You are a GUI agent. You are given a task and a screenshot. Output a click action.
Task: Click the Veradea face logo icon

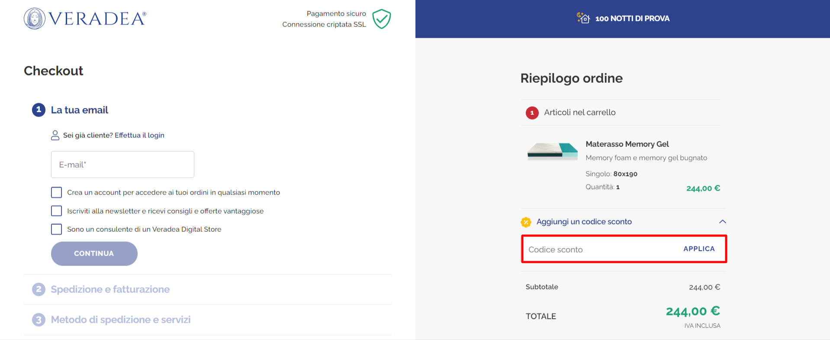(x=35, y=19)
